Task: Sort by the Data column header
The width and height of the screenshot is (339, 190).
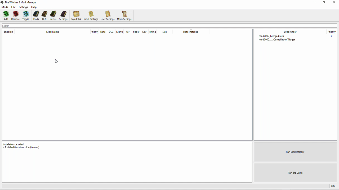Action: pos(103,32)
